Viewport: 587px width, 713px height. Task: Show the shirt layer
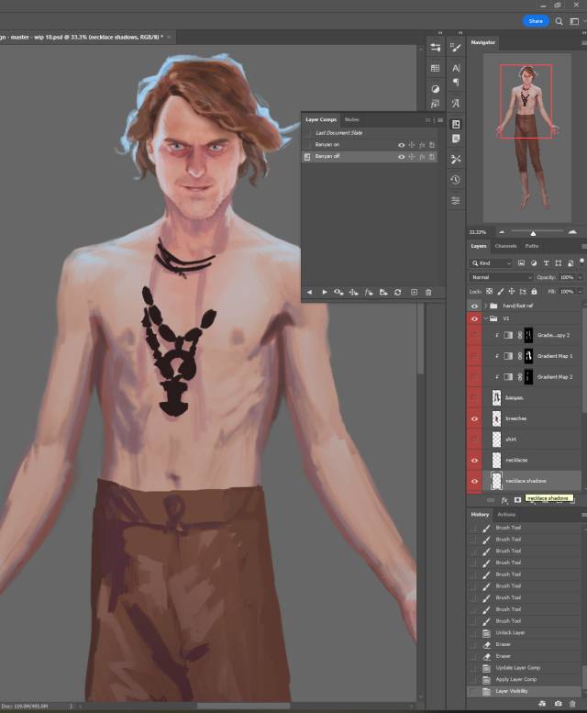coord(474,439)
